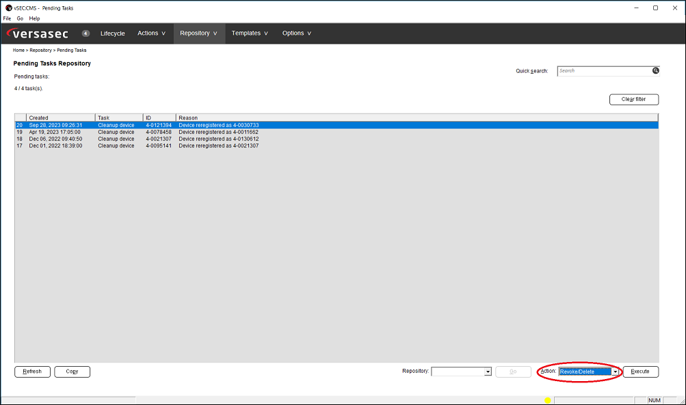Select task row created Sep 28, 2023 09:26:31
Viewport: 686px width, 405px height.
point(337,125)
